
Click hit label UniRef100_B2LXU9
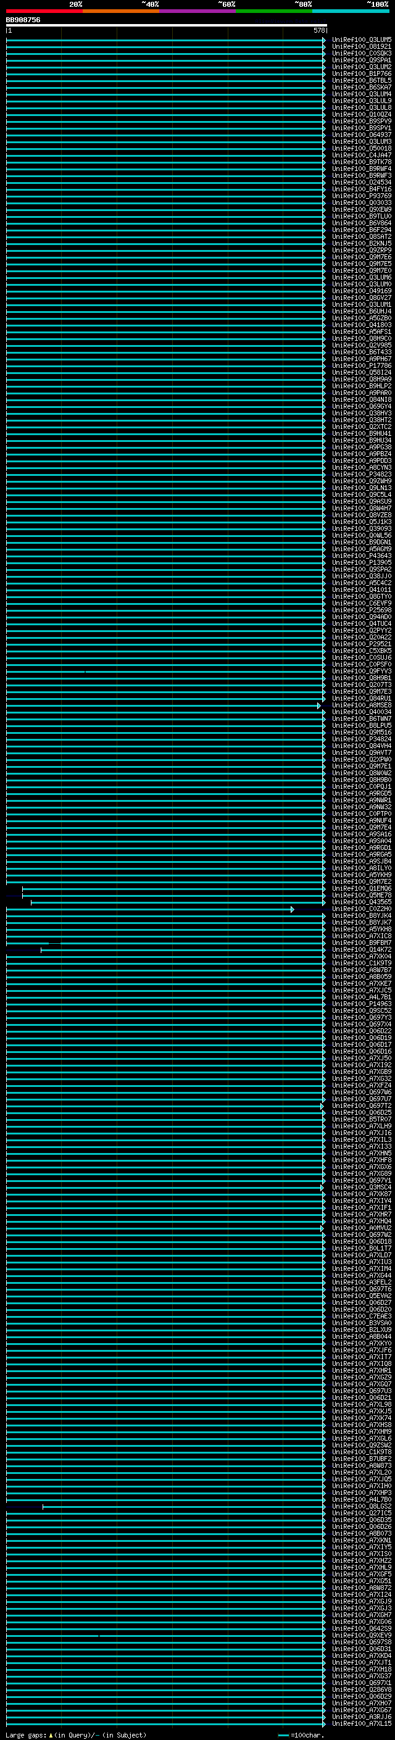(361, 1330)
